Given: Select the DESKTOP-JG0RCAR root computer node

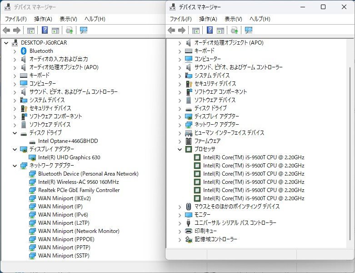Looking at the screenshot, I should coord(44,43).
